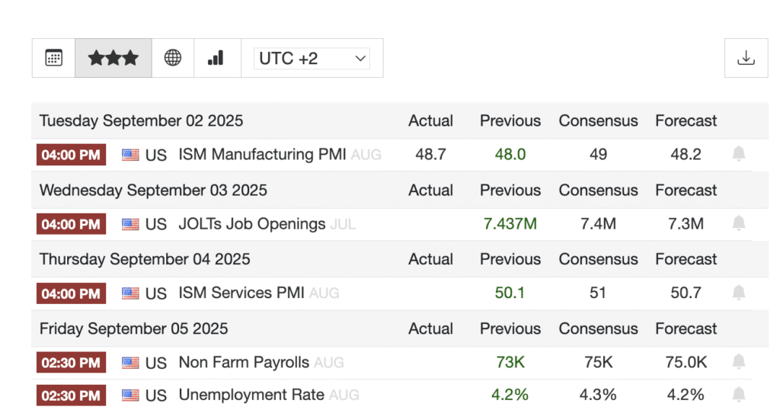The width and height of the screenshot is (780, 410).
Task: Open the Unemployment Rate event details
Action: [251, 395]
